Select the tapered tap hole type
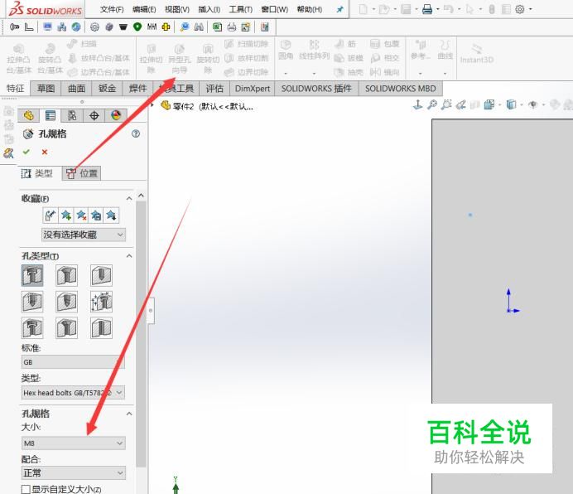This screenshot has height=494, width=573. pyautogui.click(x=66, y=302)
